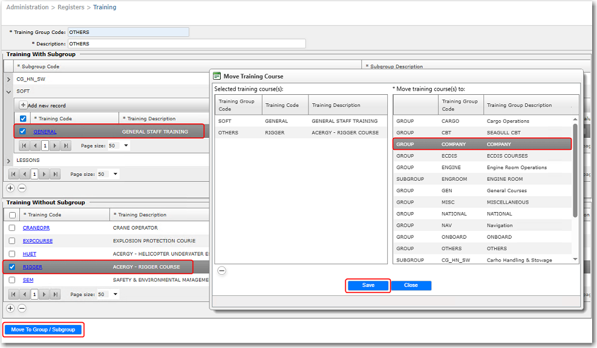
Task: Click the training group list vertical scrollbar
Action: tap(575, 169)
